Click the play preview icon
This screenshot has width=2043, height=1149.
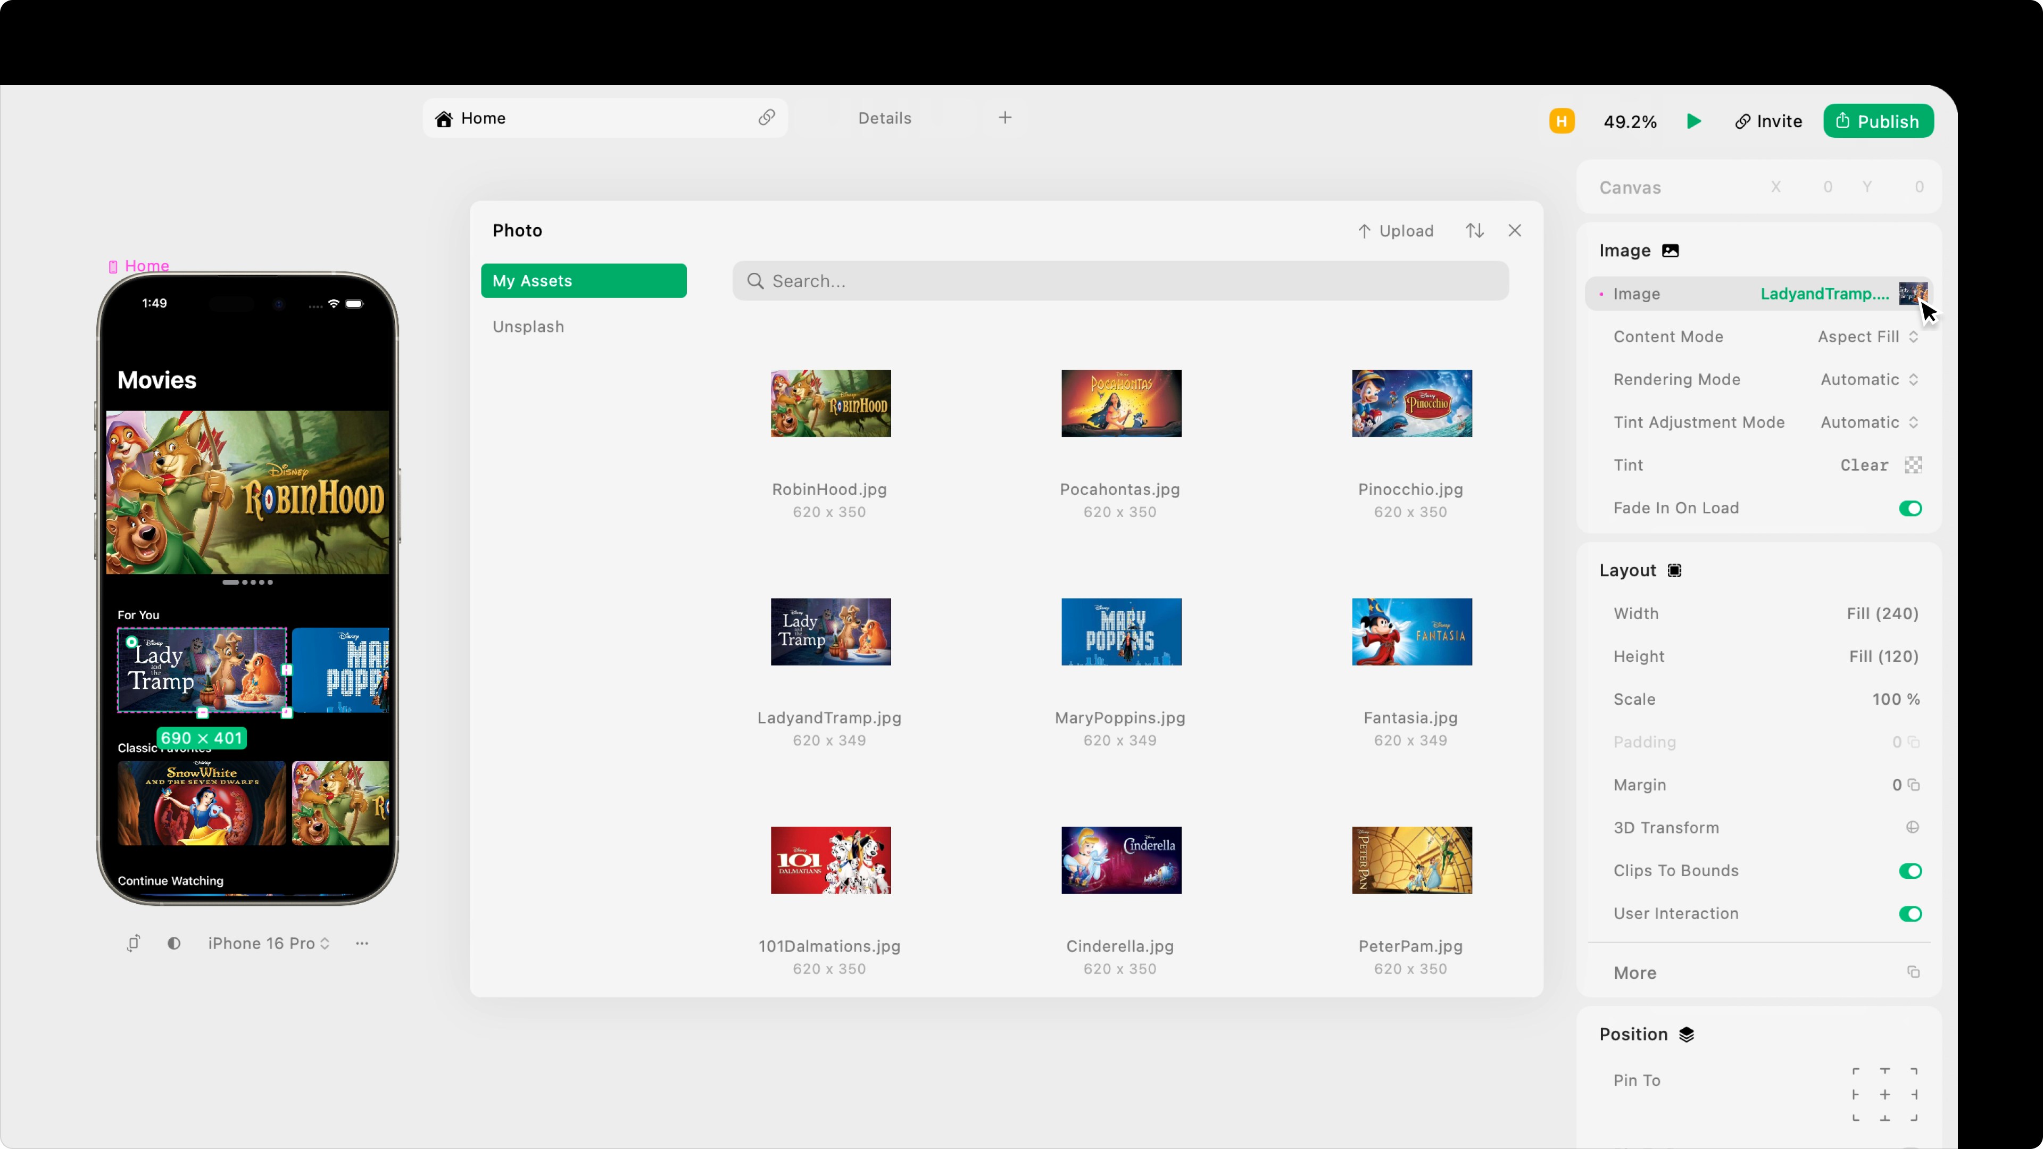pyautogui.click(x=1693, y=121)
